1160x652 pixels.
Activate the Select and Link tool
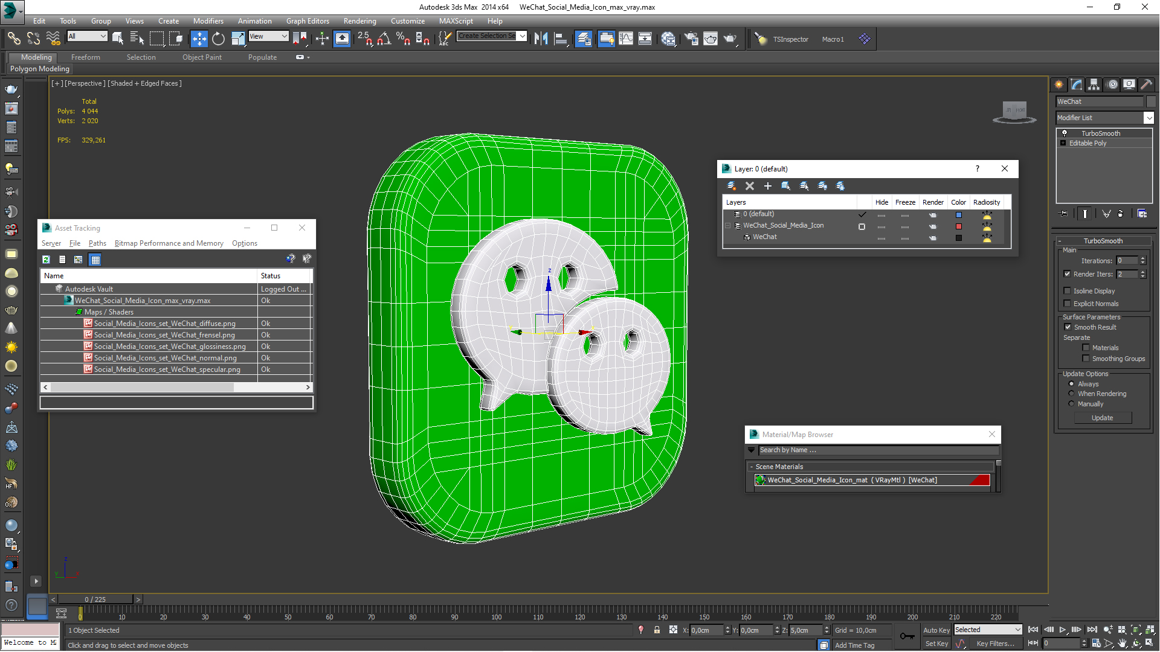(14, 39)
